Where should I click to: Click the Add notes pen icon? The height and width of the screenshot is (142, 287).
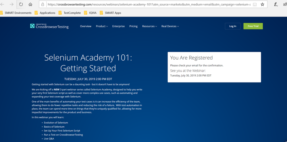[276, 5]
